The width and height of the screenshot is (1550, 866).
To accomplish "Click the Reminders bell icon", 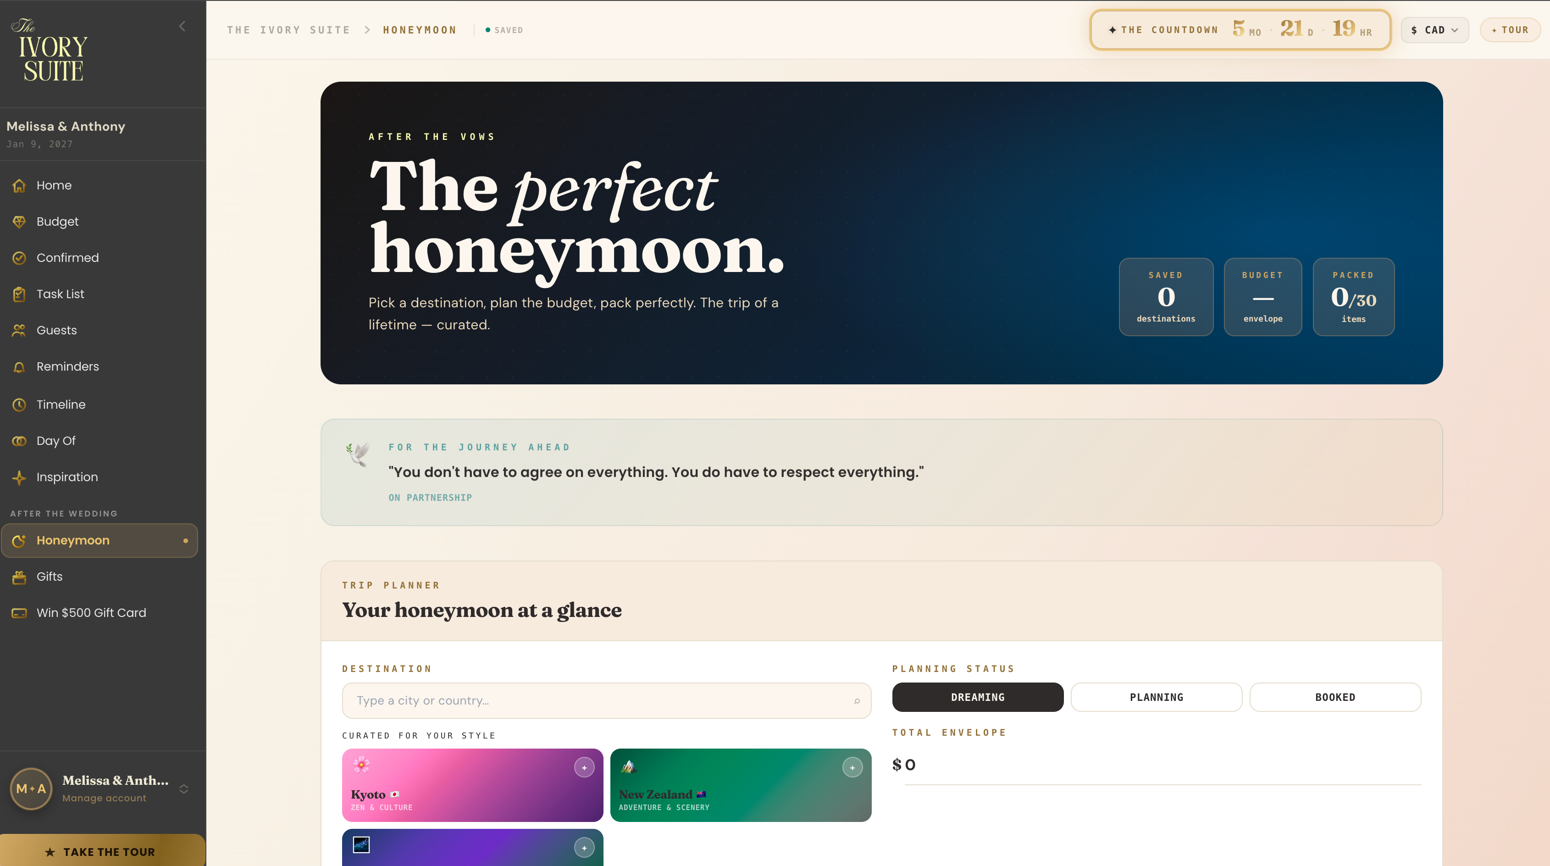I will [19, 366].
